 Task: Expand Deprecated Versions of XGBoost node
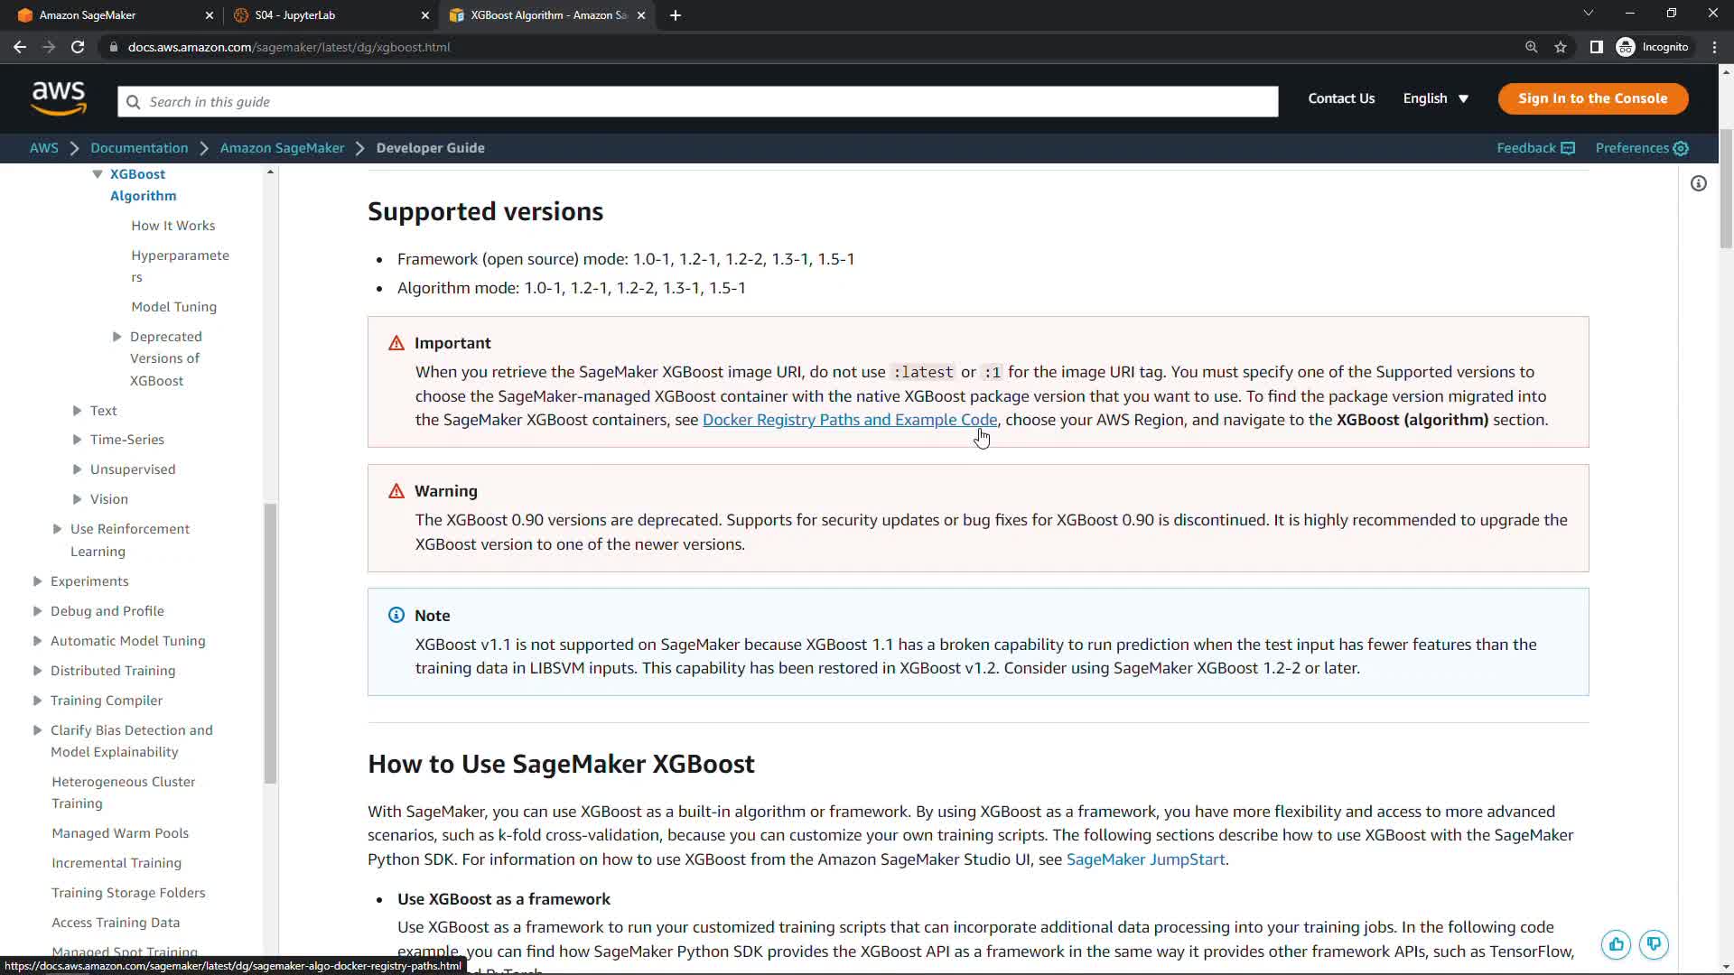point(117,337)
